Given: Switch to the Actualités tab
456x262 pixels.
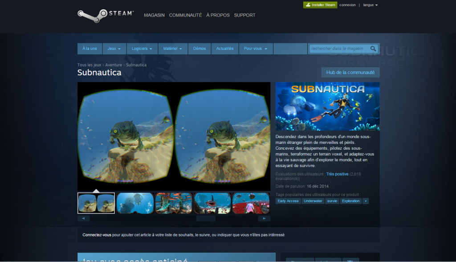Looking at the screenshot, I should pos(225,49).
